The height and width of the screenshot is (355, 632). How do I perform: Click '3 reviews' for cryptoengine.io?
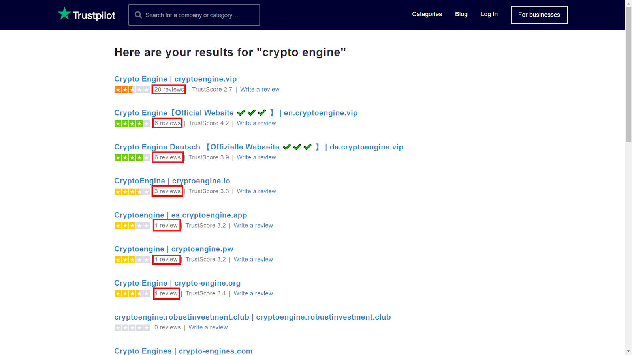pos(167,191)
